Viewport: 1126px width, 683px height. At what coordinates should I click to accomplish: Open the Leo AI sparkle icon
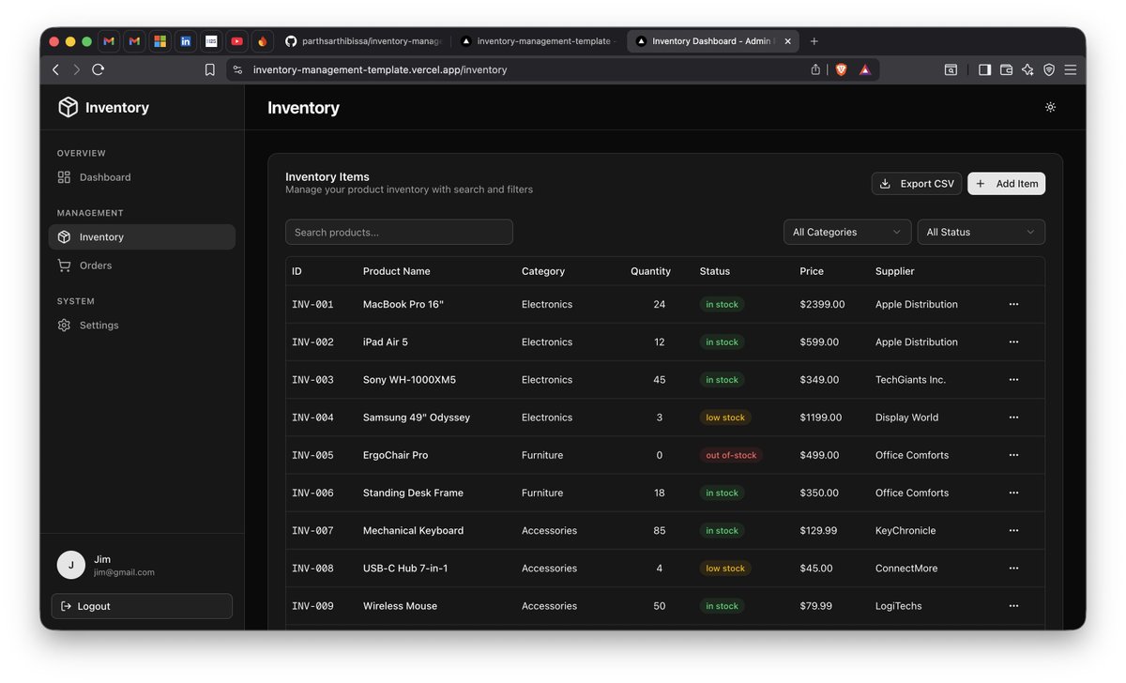click(1027, 69)
